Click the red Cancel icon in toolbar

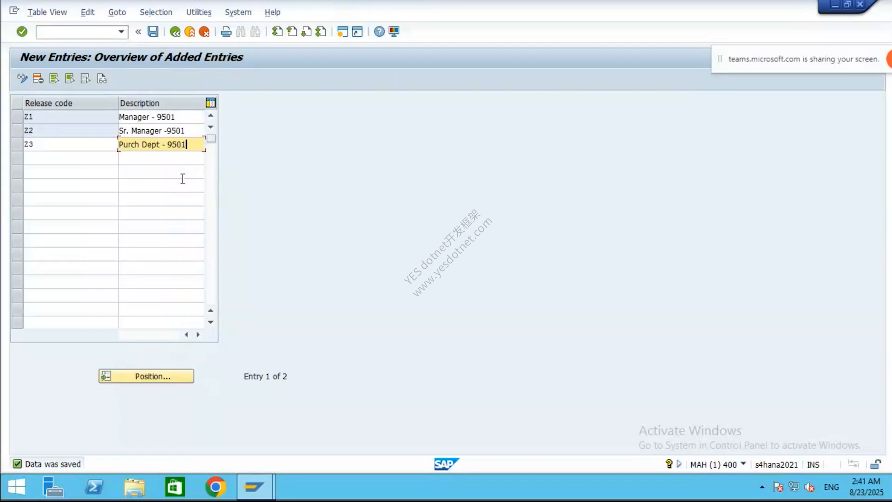click(x=204, y=32)
